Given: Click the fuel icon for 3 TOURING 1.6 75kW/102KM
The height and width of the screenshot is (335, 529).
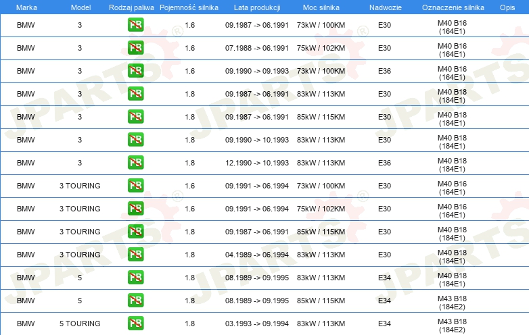Looking at the screenshot, I should (x=135, y=209).
